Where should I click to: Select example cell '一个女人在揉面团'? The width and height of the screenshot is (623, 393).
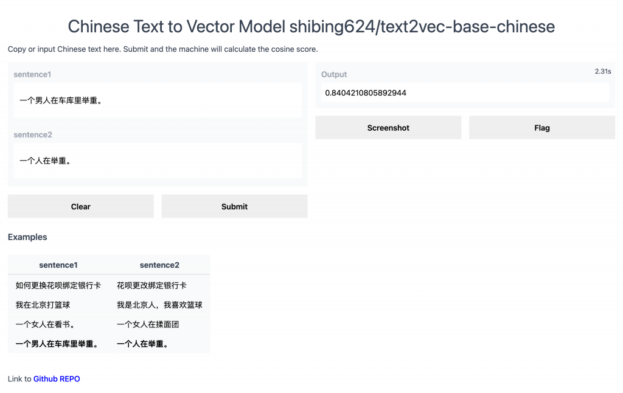tap(148, 324)
